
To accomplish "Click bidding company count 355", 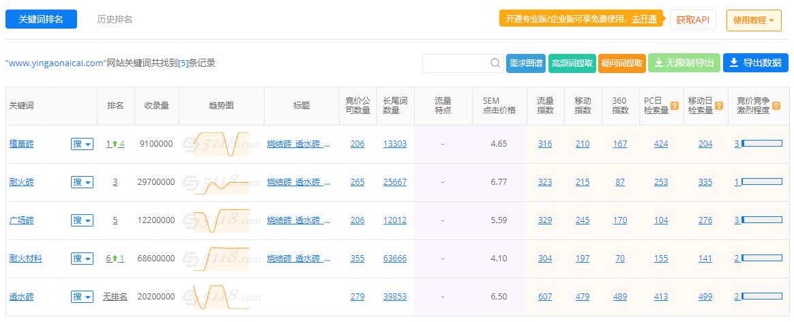I will [x=357, y=259].
